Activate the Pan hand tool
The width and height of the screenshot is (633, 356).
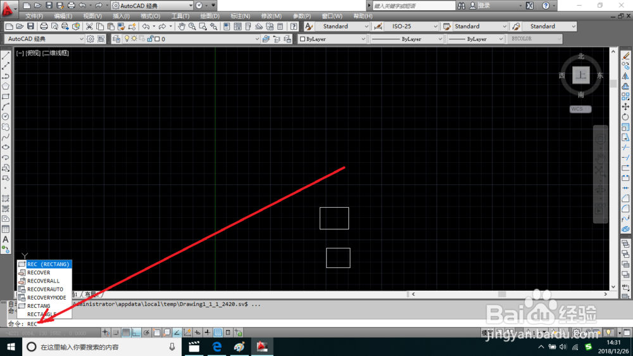182,27
